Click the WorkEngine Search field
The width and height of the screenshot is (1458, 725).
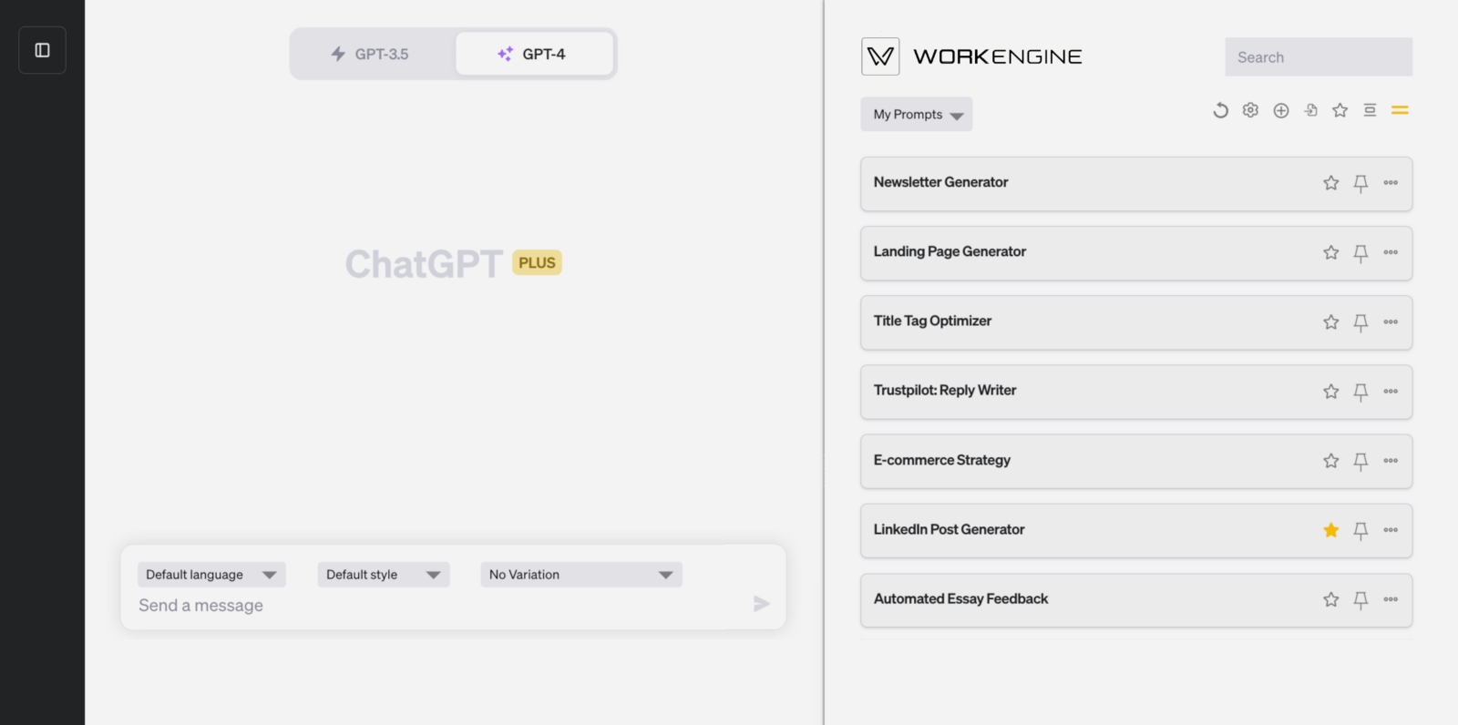(1318, 57)
